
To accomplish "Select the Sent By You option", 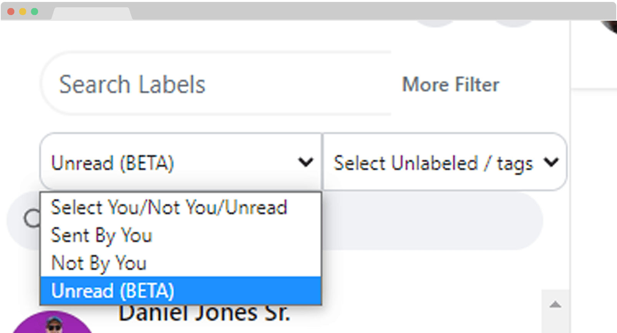I will tap(102, 235).
